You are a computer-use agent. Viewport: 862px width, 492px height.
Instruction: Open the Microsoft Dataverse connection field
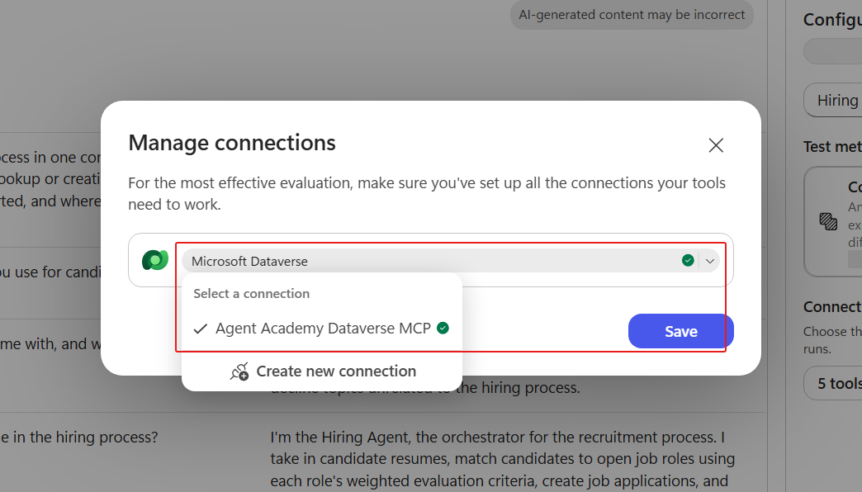450,261
